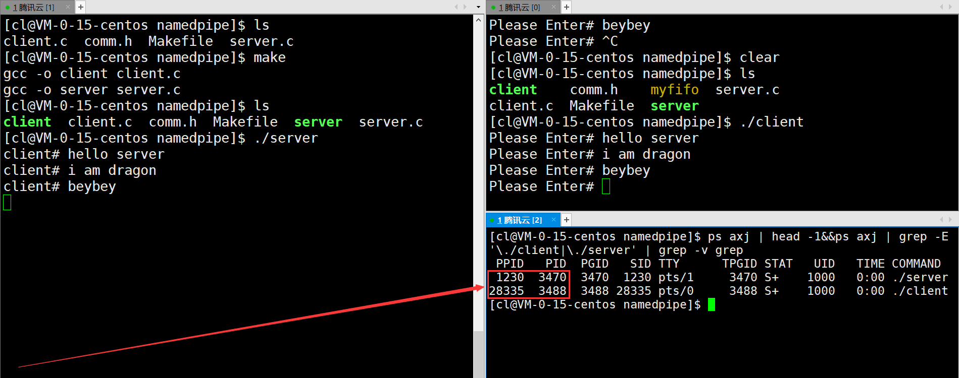This screenshot has width=959, height=378.
Task: Click 'comm.h' in top-right terminal listing
Action: (x=594, y=90)
